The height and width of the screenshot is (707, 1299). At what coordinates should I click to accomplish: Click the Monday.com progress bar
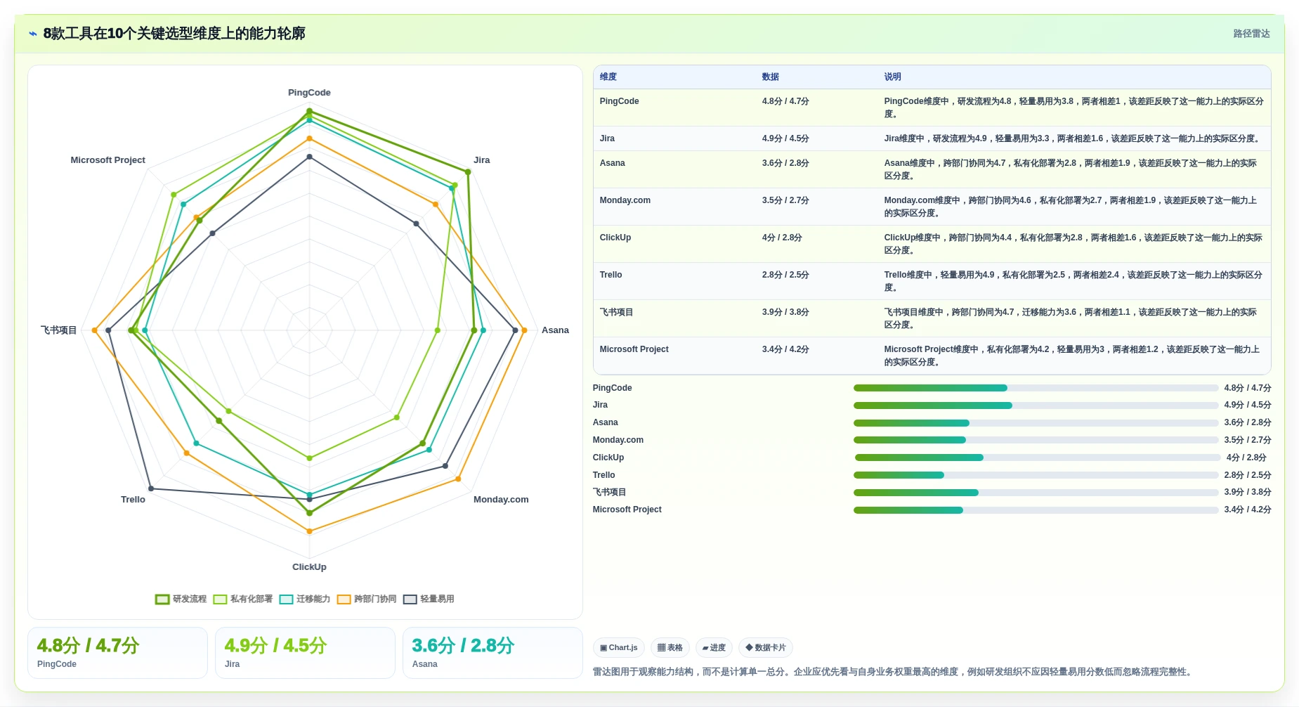pos(1036,440)
